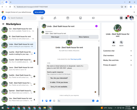This screenshot has height=110, width=137.
Task: Choose a GIF from the composer
Action: tap(54, 101)
